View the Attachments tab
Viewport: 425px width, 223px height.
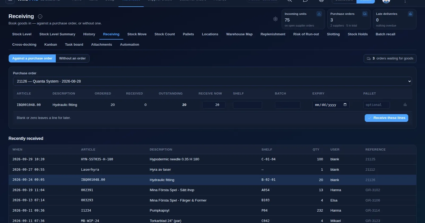(101, 45)
